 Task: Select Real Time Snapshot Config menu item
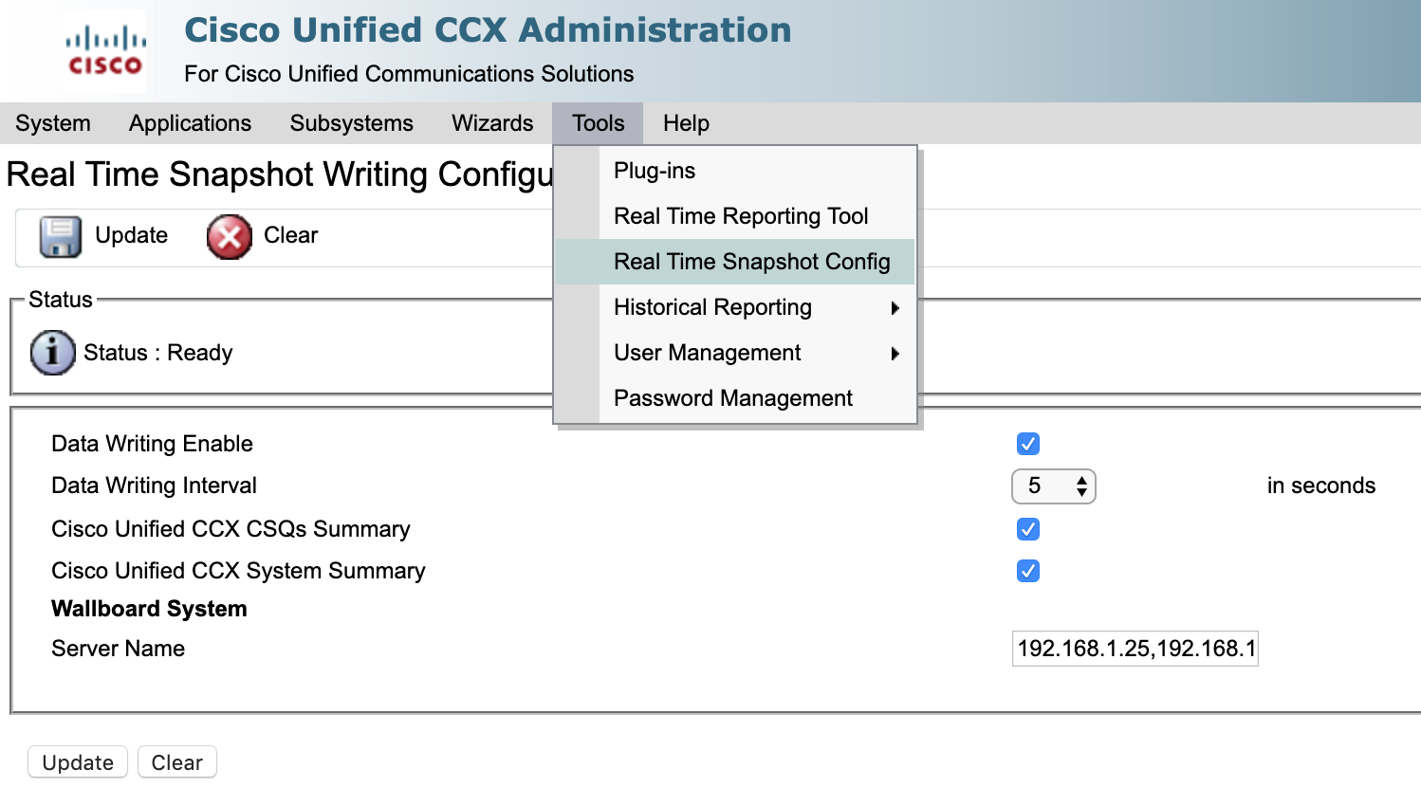pyautogui.click(x=751, y=262)
